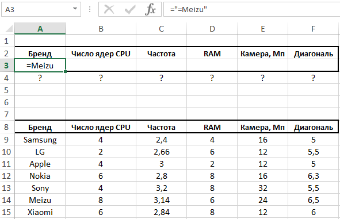The height and width of the screenshot is (219, 340).
Task: Click the Nokia cell
Action: tap(40, 176)
